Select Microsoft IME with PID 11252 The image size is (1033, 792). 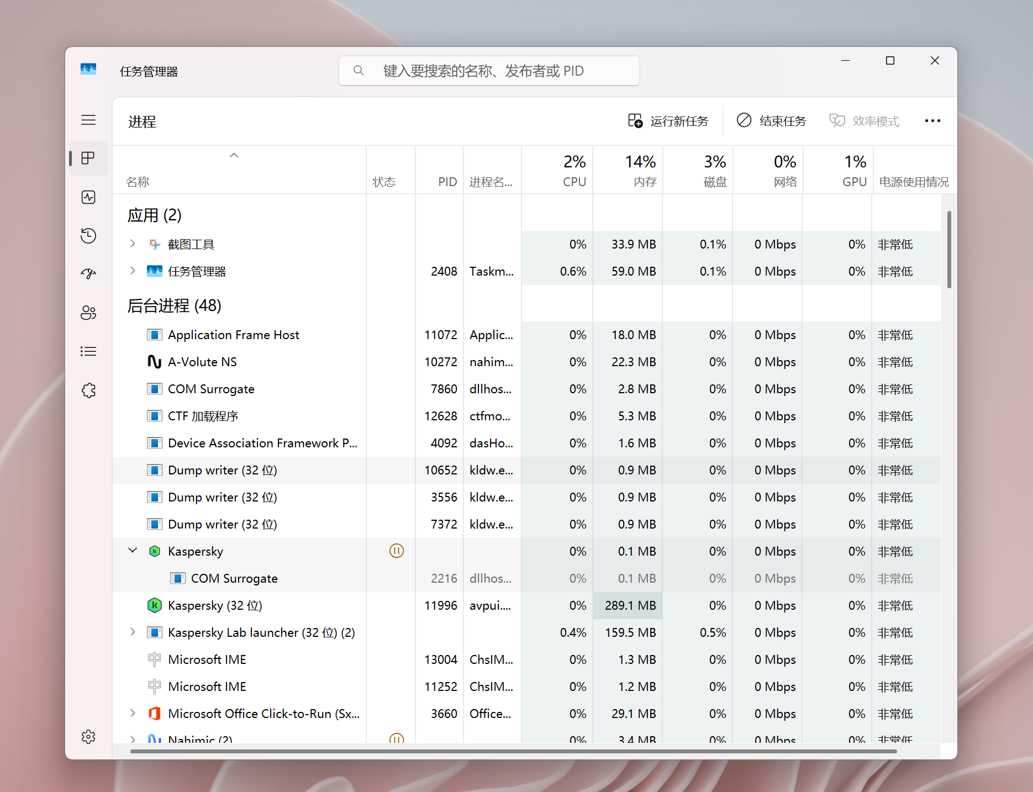tap(526, 687)
